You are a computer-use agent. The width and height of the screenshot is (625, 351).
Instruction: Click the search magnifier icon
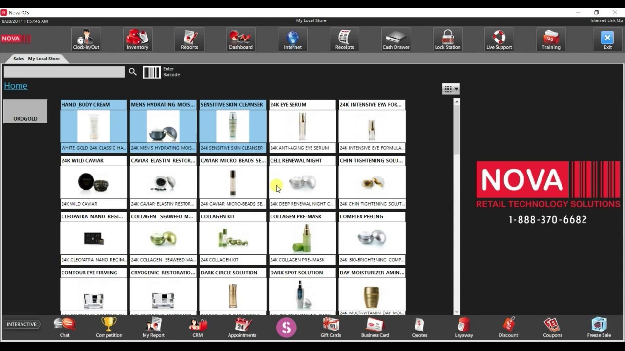click(x=133, y=72)
